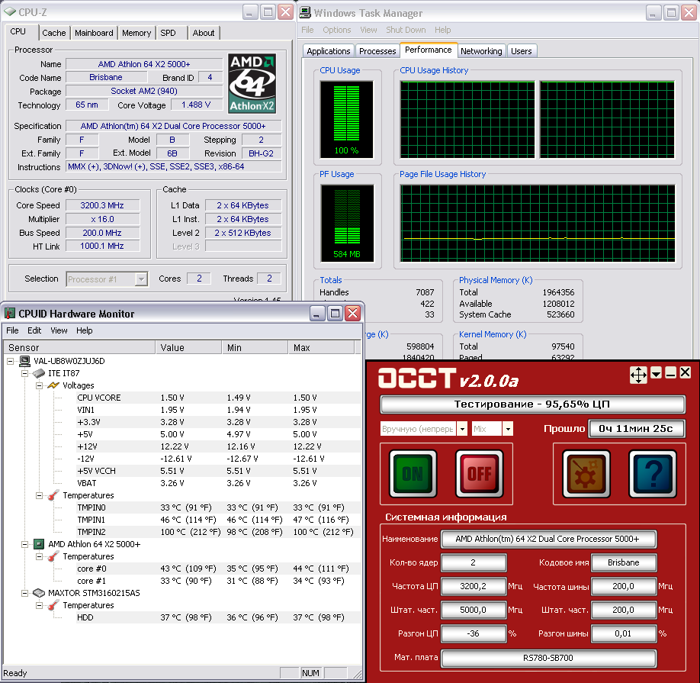Open the OCCT Mix test type dropdown
Screen dimensions: 700x683
pos(508,429)
